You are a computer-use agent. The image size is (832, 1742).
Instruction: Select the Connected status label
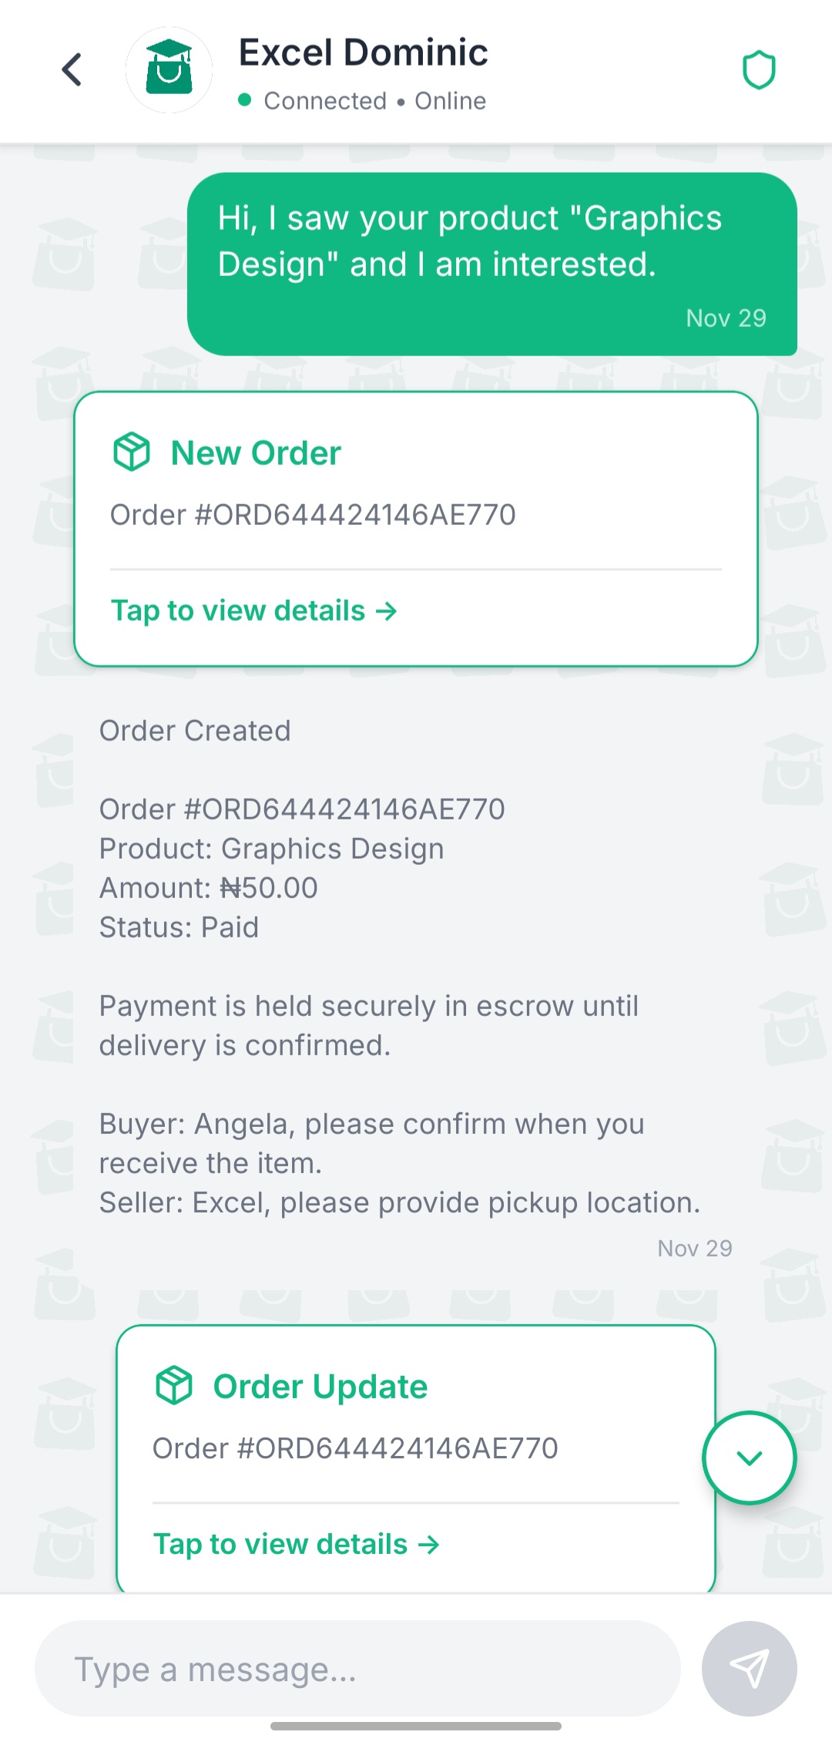tap(326, 100)
